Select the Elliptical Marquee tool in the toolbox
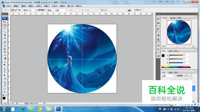The image size is (200, 112). (5, 25)
